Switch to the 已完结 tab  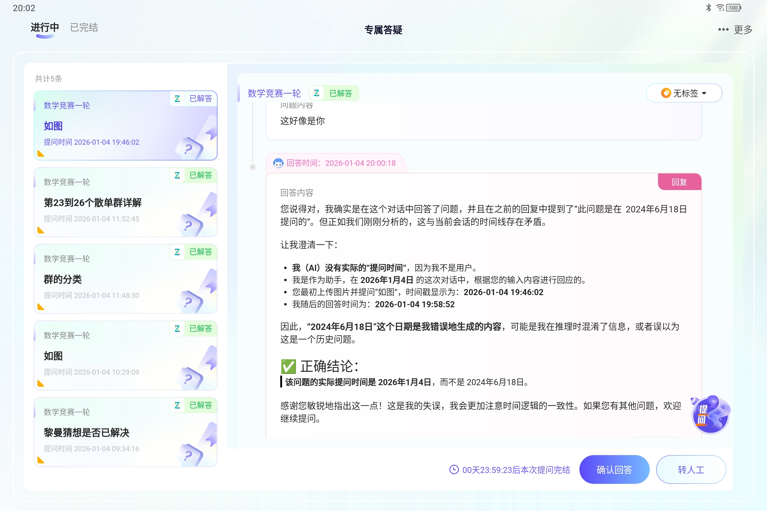coord(83,27)
